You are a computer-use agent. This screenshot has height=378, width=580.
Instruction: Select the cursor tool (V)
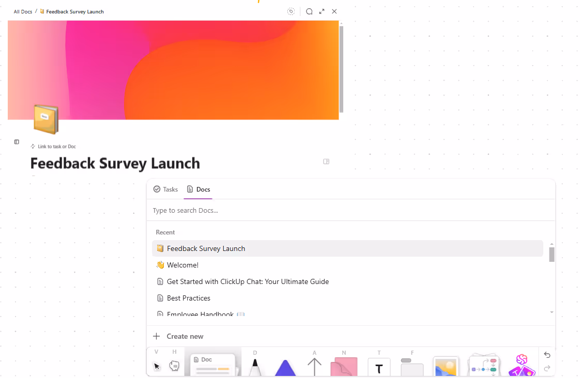[157, 367]
